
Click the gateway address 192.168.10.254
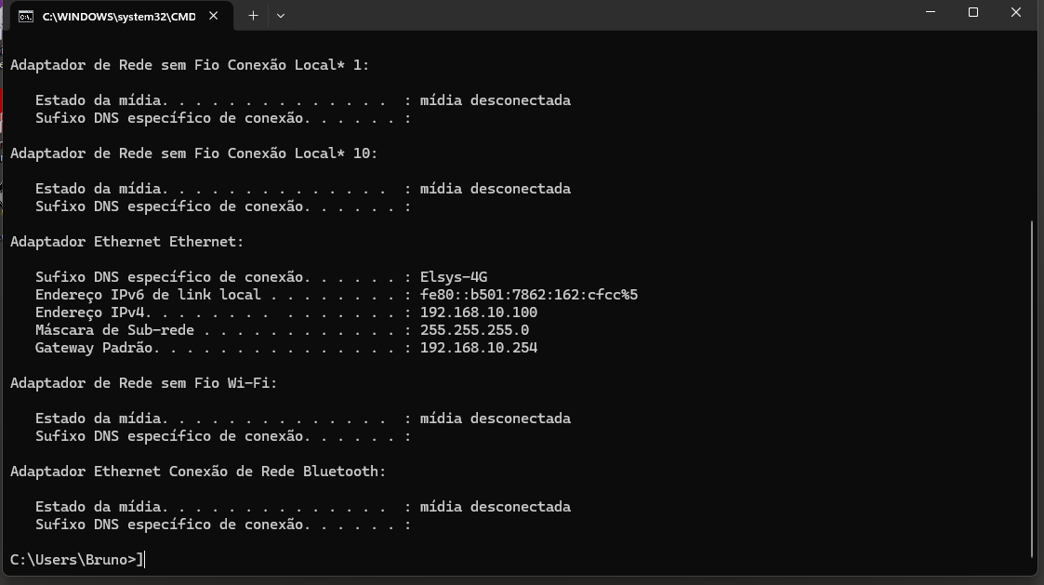(479, 348)
